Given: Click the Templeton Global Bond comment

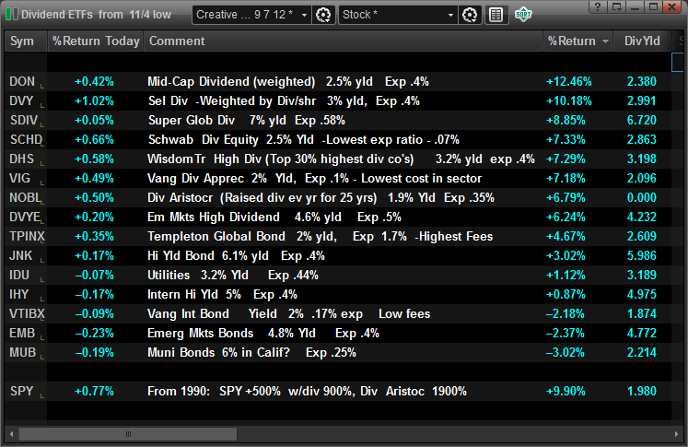Looking at the screenshot, I should click(320, 236).
